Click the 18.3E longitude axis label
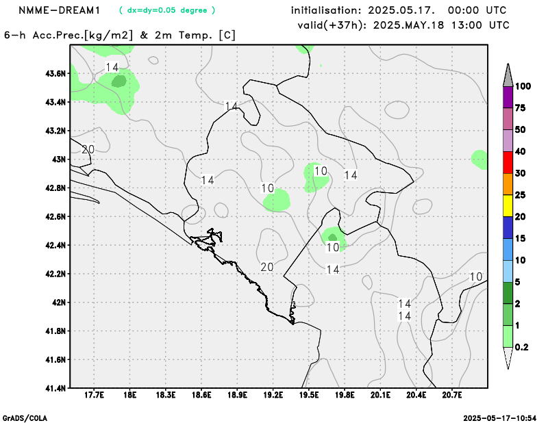This screenshot has width=548, height=423. [x=166, y=395]
